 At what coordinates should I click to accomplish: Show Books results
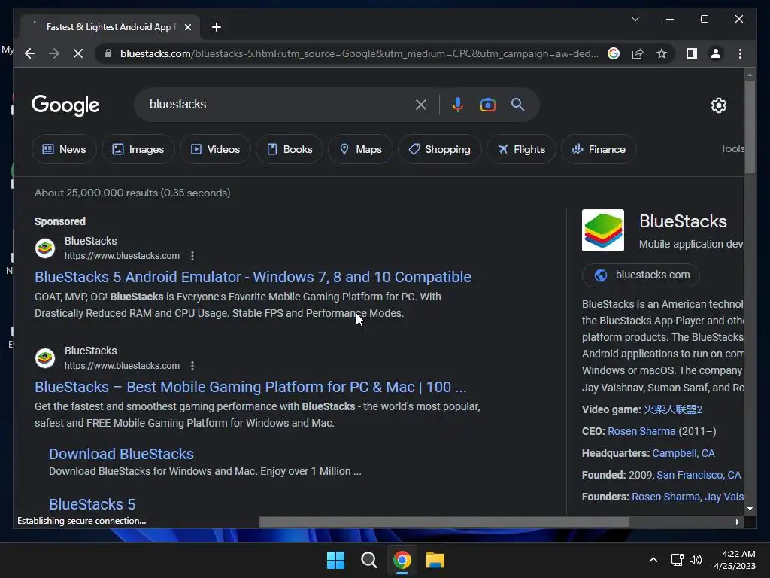point(290,149)
